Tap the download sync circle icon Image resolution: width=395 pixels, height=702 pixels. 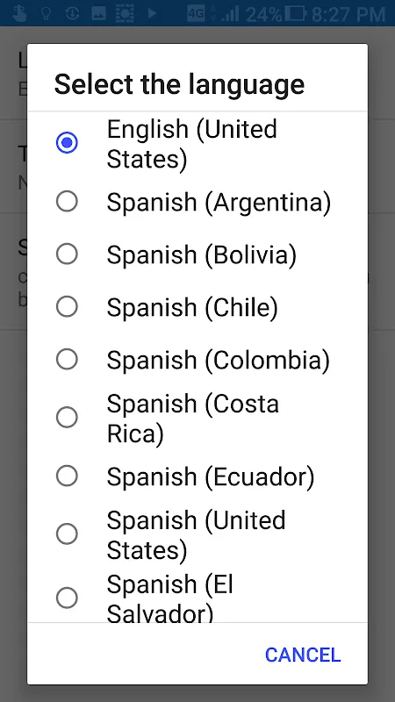(x=72, y=13)
